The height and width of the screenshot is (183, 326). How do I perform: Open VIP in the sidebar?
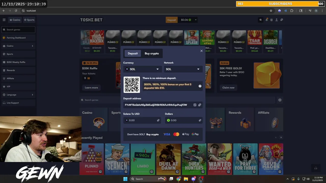pos(18,87)
